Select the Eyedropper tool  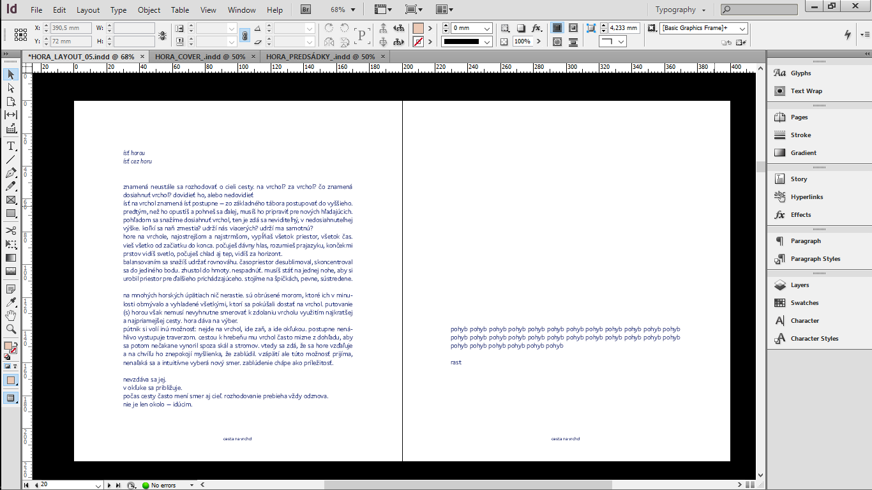click(11, 302)
